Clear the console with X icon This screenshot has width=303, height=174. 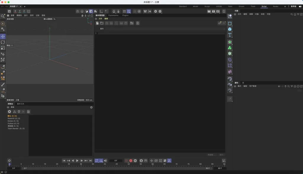point(9,111)
